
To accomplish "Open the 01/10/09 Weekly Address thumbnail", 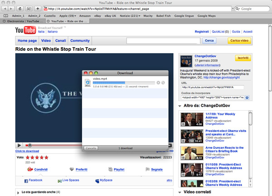I will [x=192, y=170].
